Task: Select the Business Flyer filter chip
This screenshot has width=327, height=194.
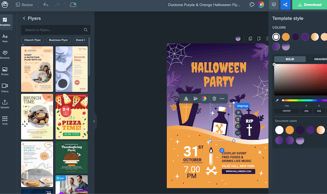Action: click(58, 40)
